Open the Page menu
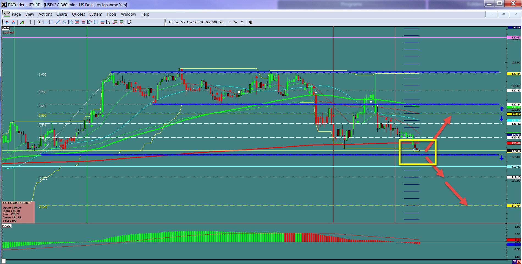Viewport: 522px width, 264px height. [x=16, y=14]
